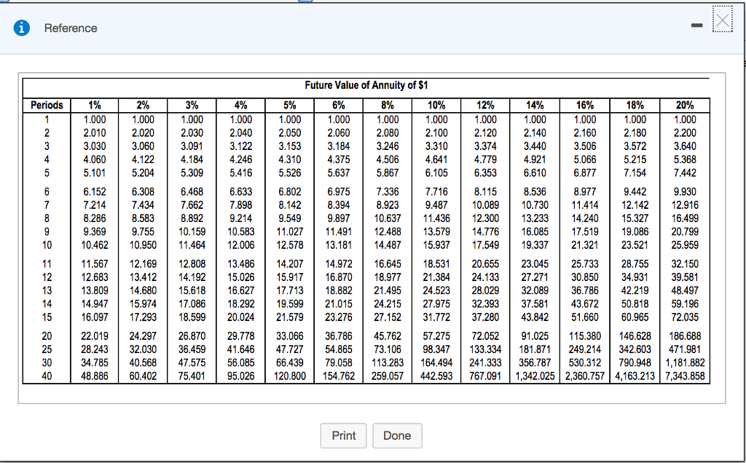
Task: Click the 14% column header
Action: (535, 105)
